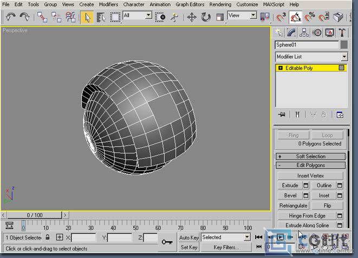Select the Unlink Selection tool
Screen dimensions: 358x258
point(56,17)
